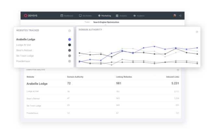This screenshot has width=207, height=138.
Task: Click the logout arrow icon
Action: coord(180,16)
